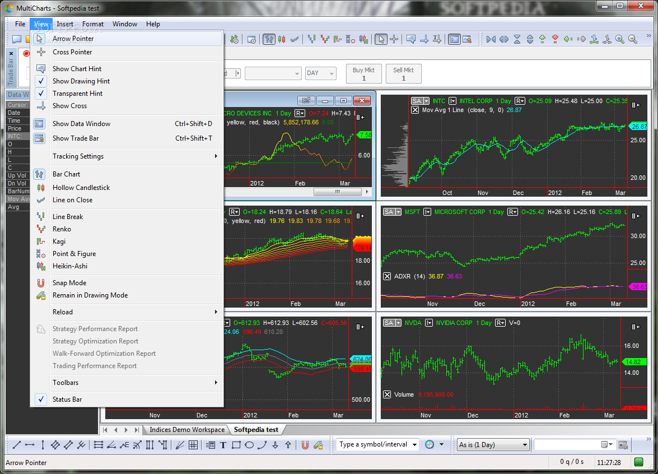The image size is (658, 474).
Task: Select Bar Chart style in menu
Action: coord(127,174)
